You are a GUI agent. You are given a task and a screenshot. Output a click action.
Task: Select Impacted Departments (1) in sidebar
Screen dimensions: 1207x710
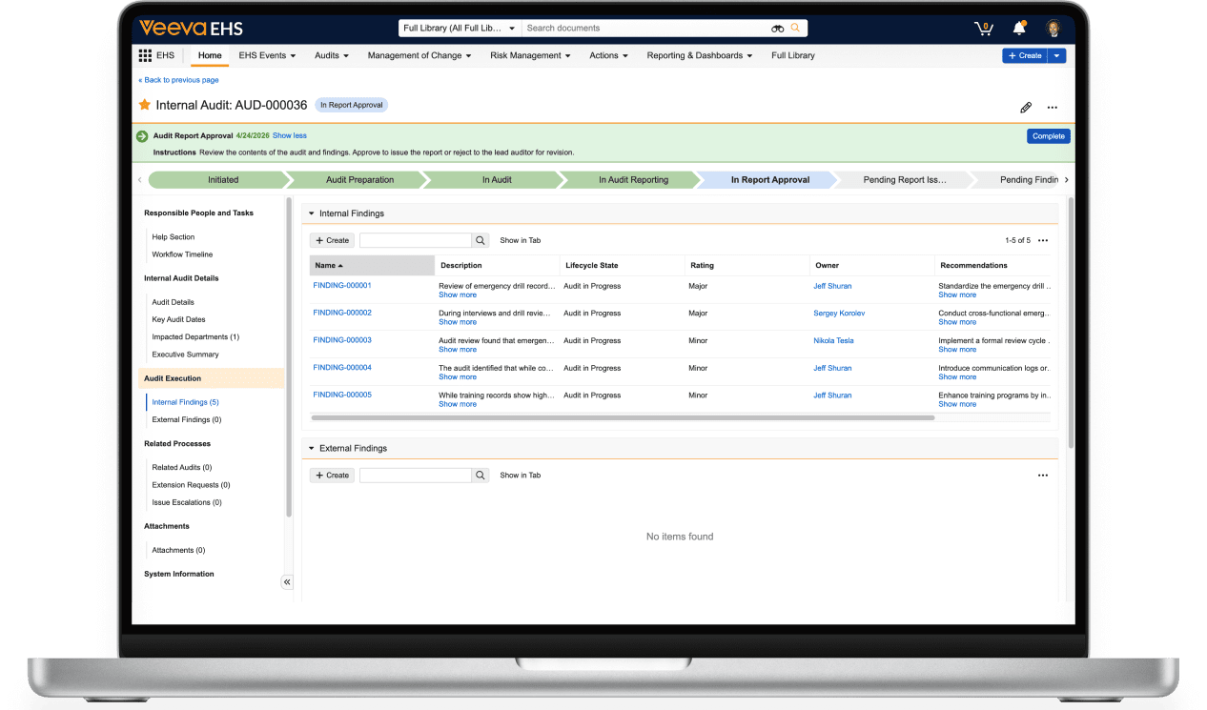195,336
